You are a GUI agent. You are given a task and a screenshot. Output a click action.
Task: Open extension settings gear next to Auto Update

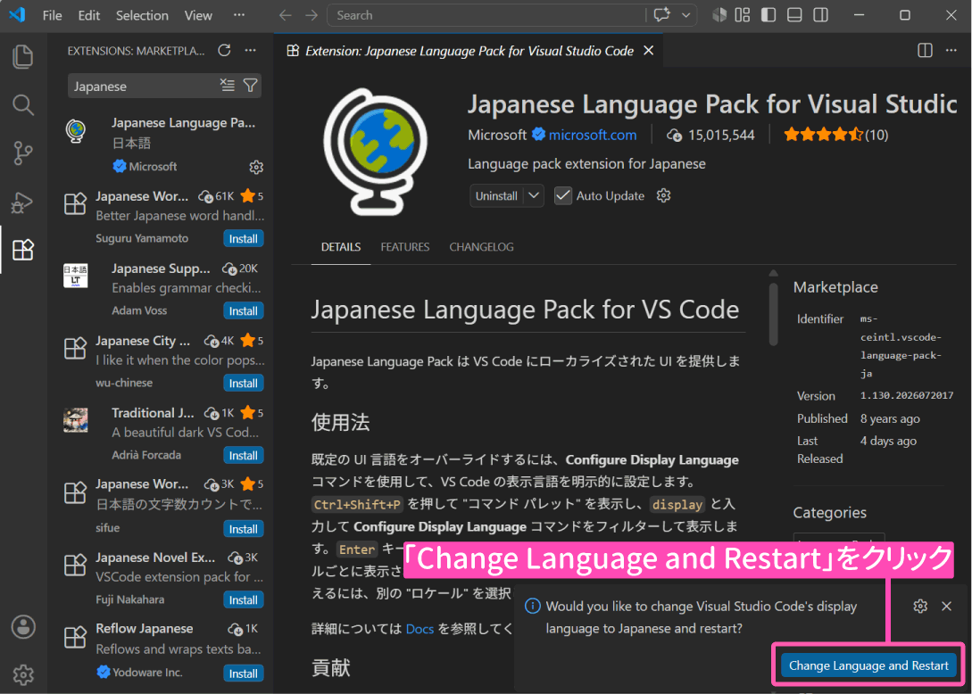[x=664, y=196]
